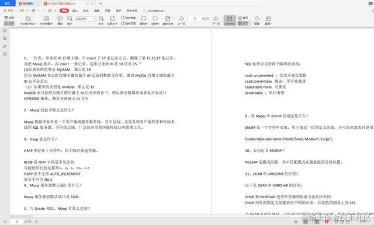Open the Translate dropdown
Image resolution: width=374 pixels, height=225 pixels.
point(268,20)
